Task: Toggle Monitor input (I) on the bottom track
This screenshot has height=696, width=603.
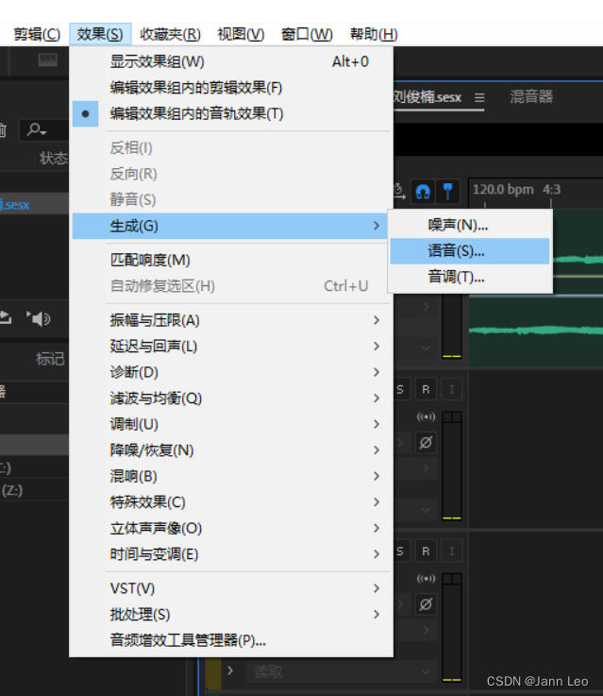Action: tap(451, 552)
